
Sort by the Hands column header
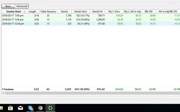(64, 12)
